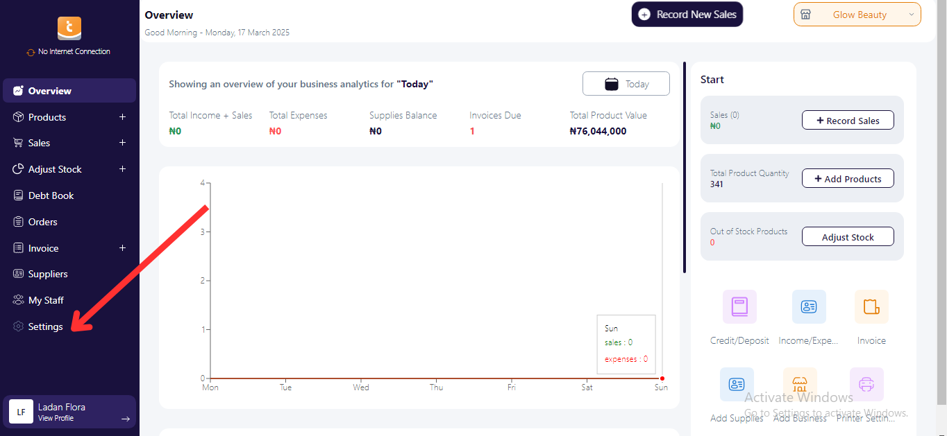
Task: Click the vertical scrollbar beside Start panel
Action: pos(685,168)
